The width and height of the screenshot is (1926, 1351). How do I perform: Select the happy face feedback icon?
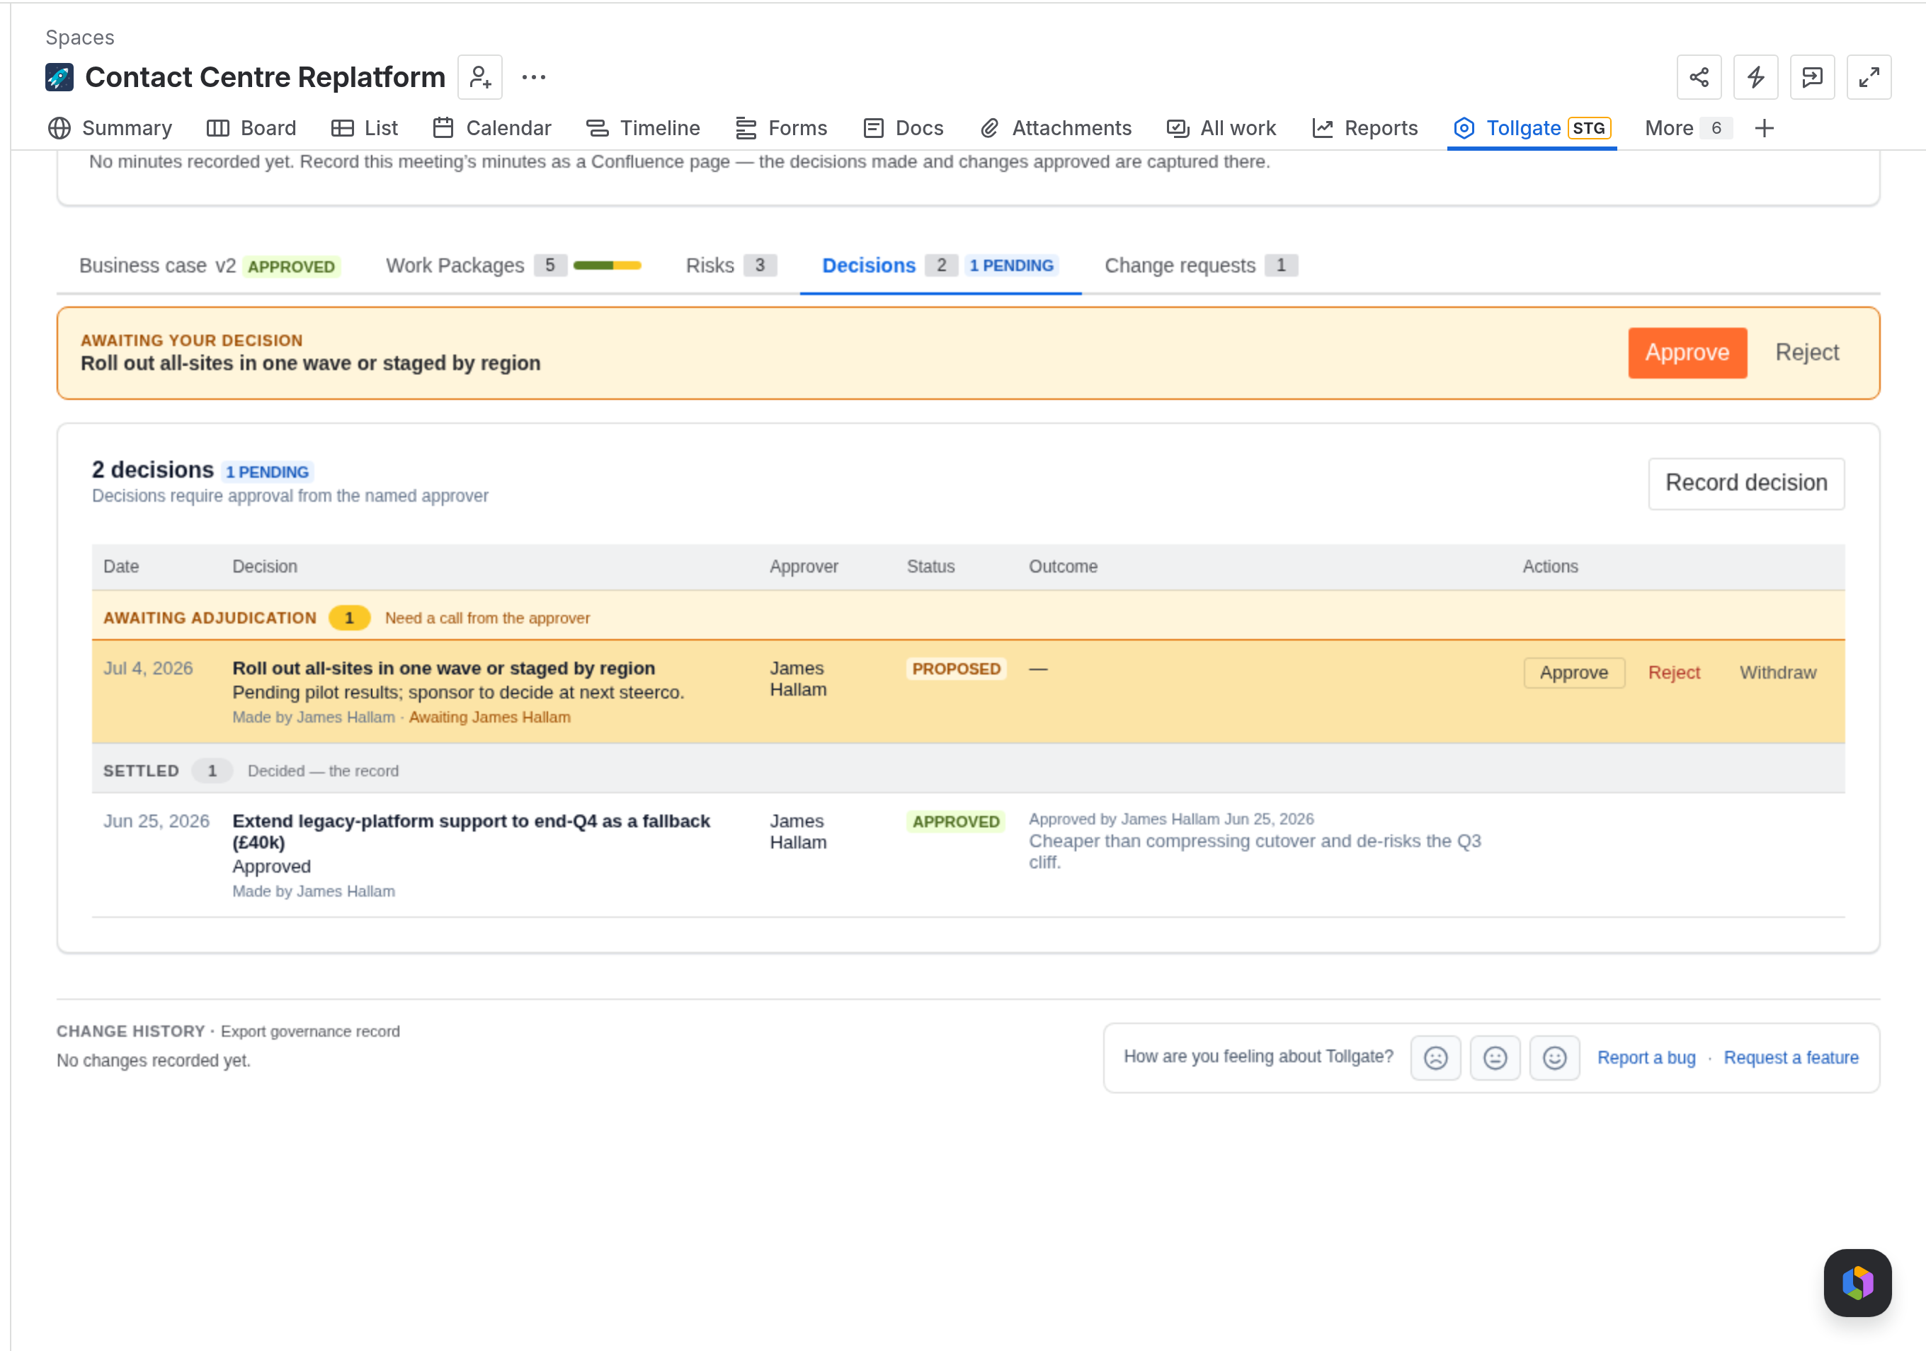click(x=1554, y=1057)
